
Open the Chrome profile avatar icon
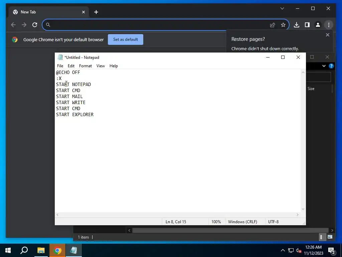point(318,25)
